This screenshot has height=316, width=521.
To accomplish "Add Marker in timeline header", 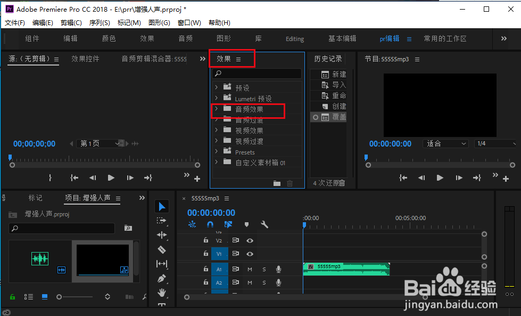I will pos(246,224).
